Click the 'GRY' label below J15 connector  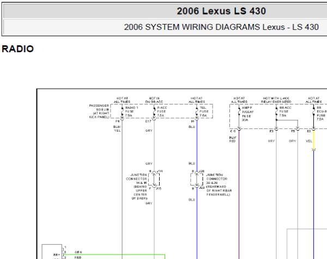pos(149,203)
